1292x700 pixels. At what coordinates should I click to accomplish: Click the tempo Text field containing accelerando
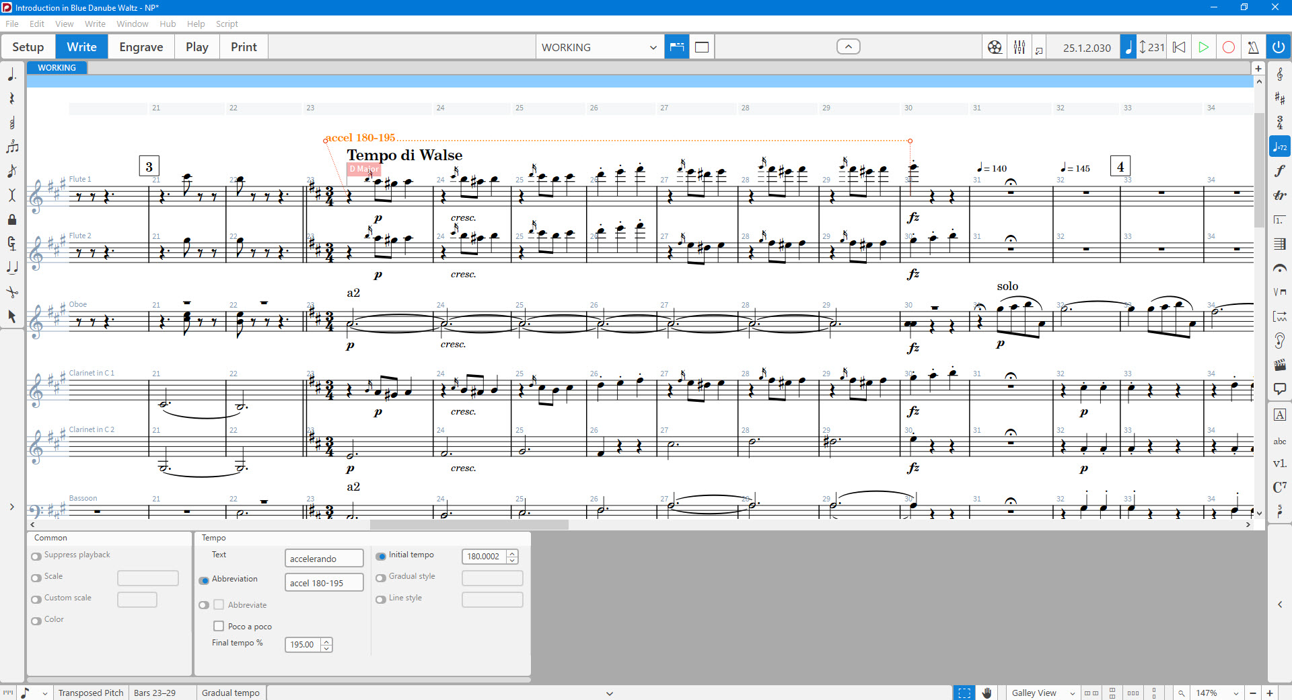(324, 559)
